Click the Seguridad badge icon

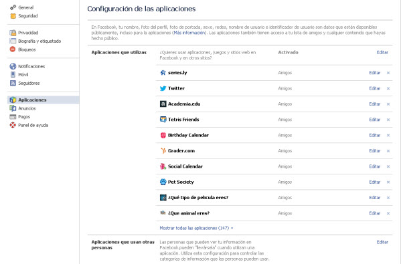point(13,16)
